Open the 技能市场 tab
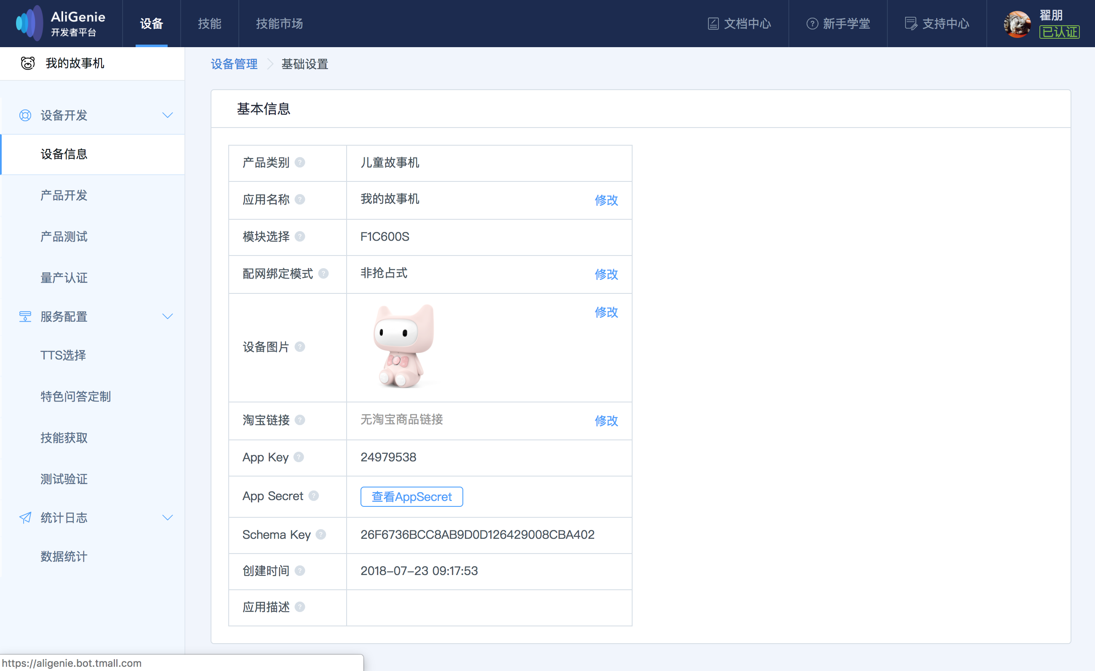The image size is (1095, 671). tap(279, 24)
